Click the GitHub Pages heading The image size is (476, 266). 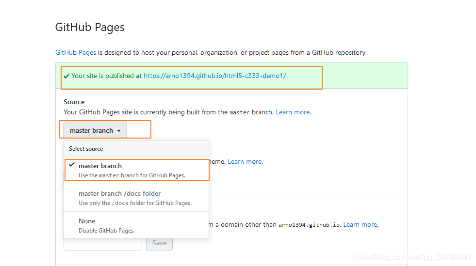point(90,27)
